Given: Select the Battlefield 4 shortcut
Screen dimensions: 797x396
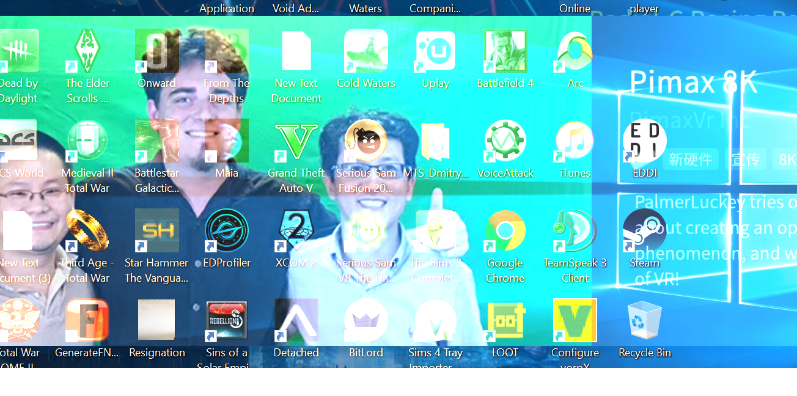Looking at the screenshot, I should [505, 51].
